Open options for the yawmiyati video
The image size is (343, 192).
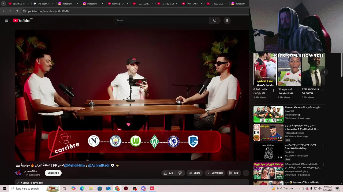coord(324,165)
